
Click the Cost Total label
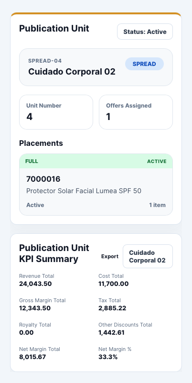click(111, 276)
